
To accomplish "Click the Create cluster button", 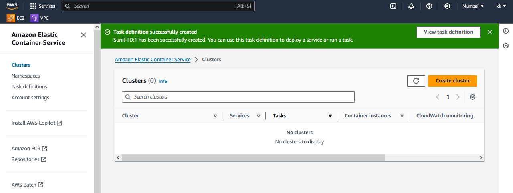I will (452, 81).
